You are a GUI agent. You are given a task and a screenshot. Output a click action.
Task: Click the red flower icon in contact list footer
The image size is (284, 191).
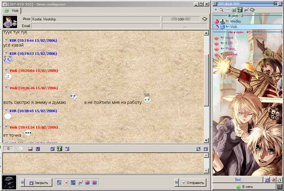pyautogui.click(x=273, y=179)
